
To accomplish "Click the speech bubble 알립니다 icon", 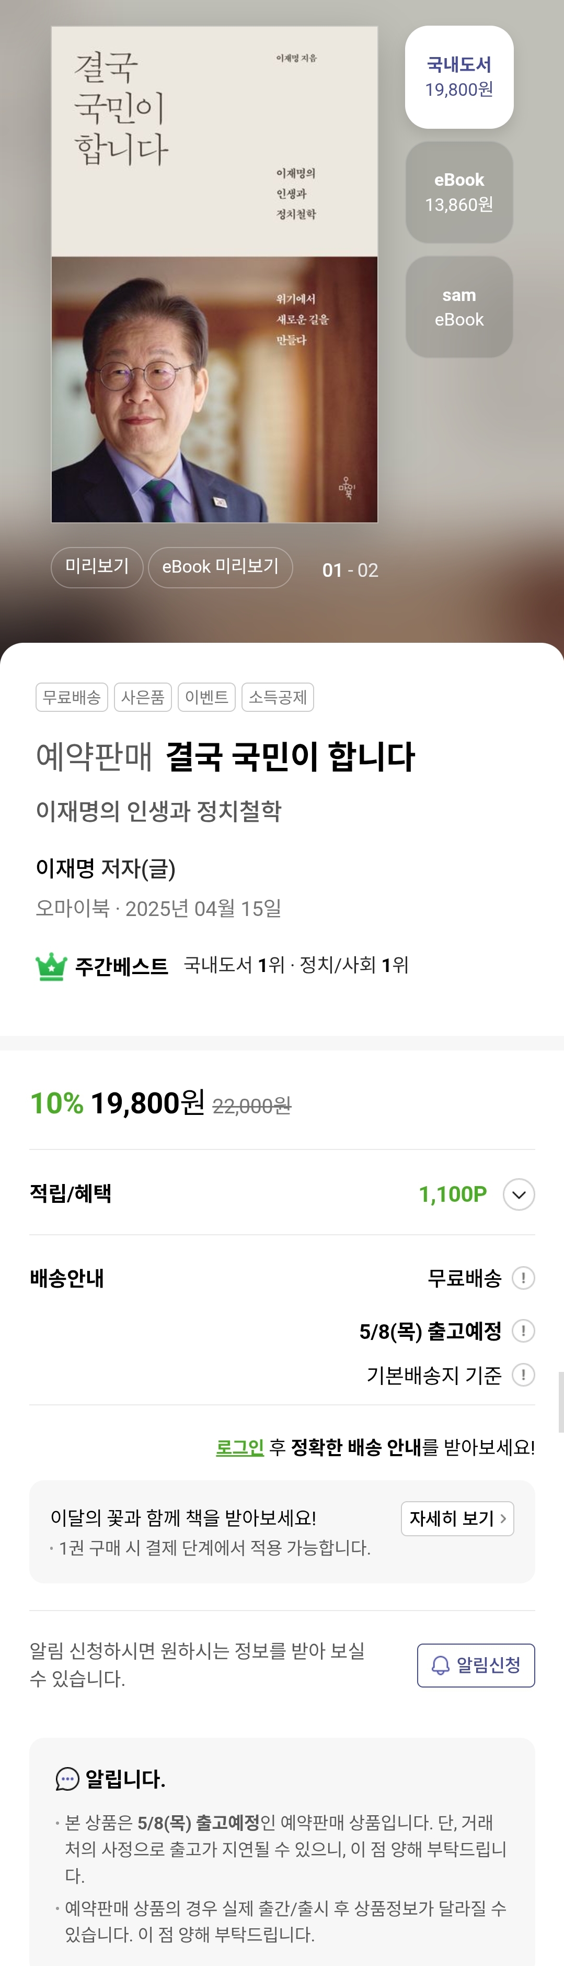I will (67, 1779).
